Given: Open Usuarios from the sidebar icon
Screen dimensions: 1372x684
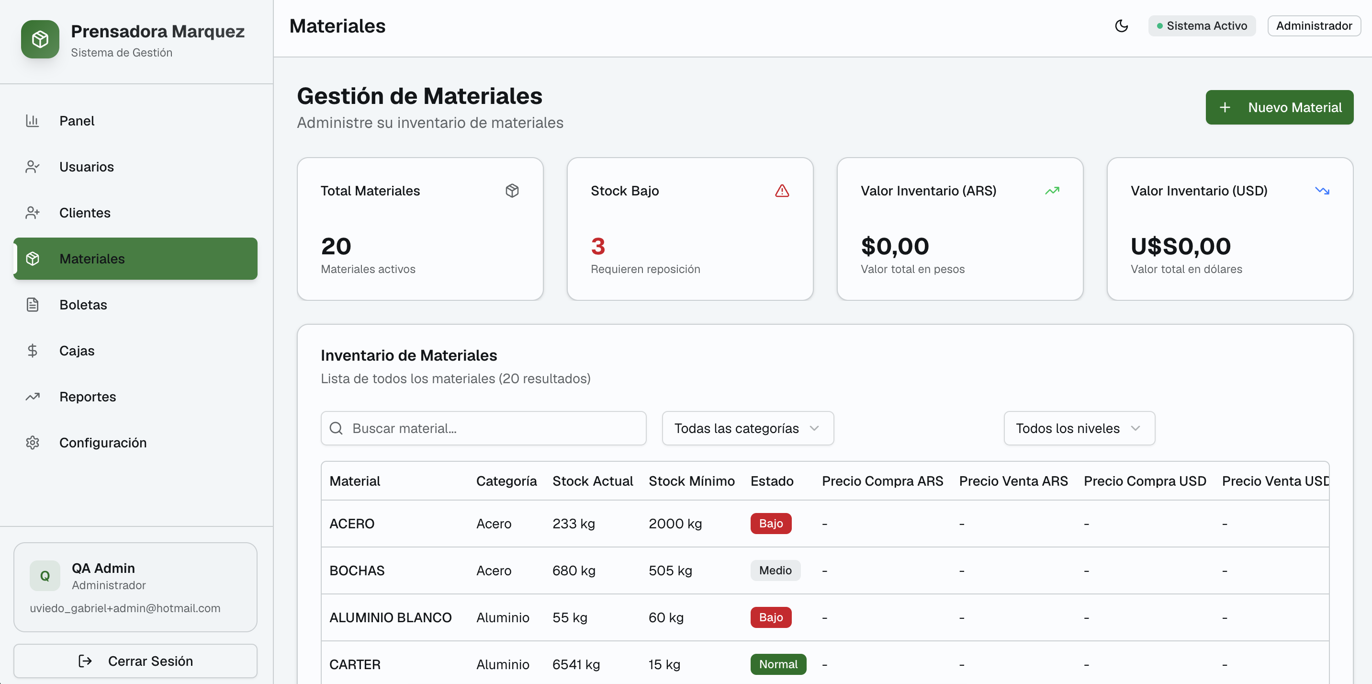Looking at the screenshot, I should 33,166.
